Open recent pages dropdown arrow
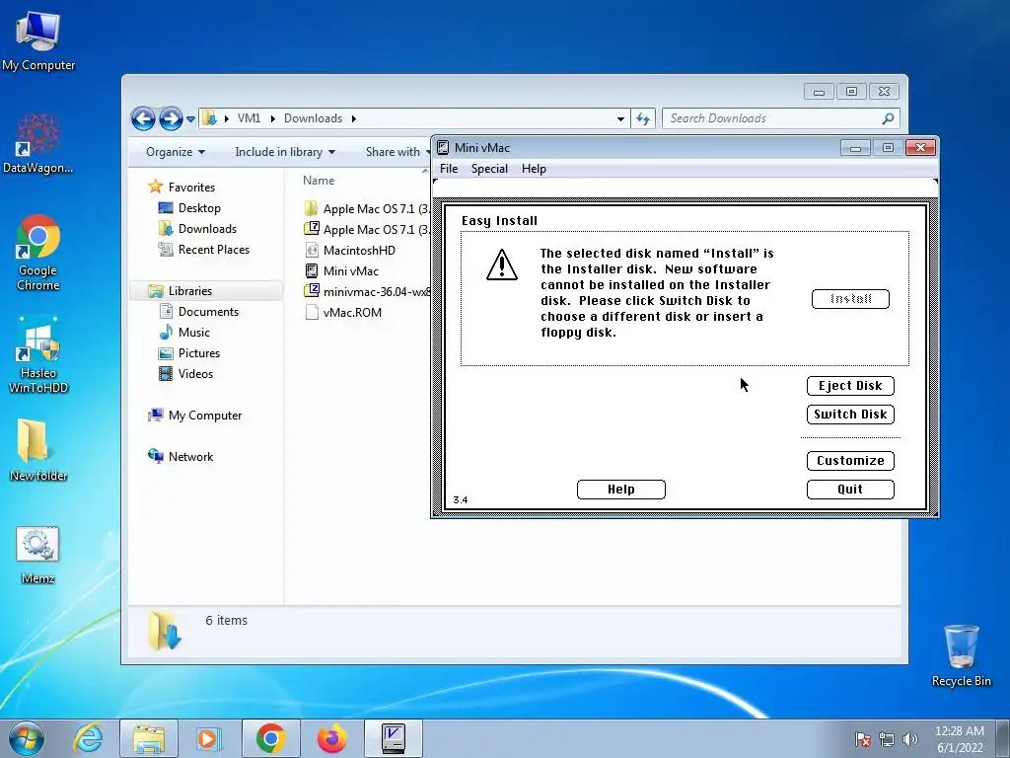This screenshot has height=758, width=1010. (x=190, y=119)
